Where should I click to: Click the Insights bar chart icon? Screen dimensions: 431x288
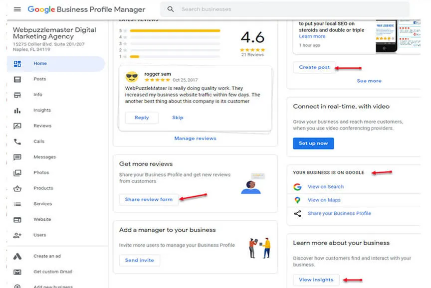tap(17, 111)
